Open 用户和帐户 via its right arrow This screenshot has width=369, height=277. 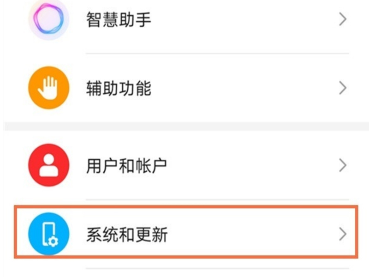(x=342, y=165)
